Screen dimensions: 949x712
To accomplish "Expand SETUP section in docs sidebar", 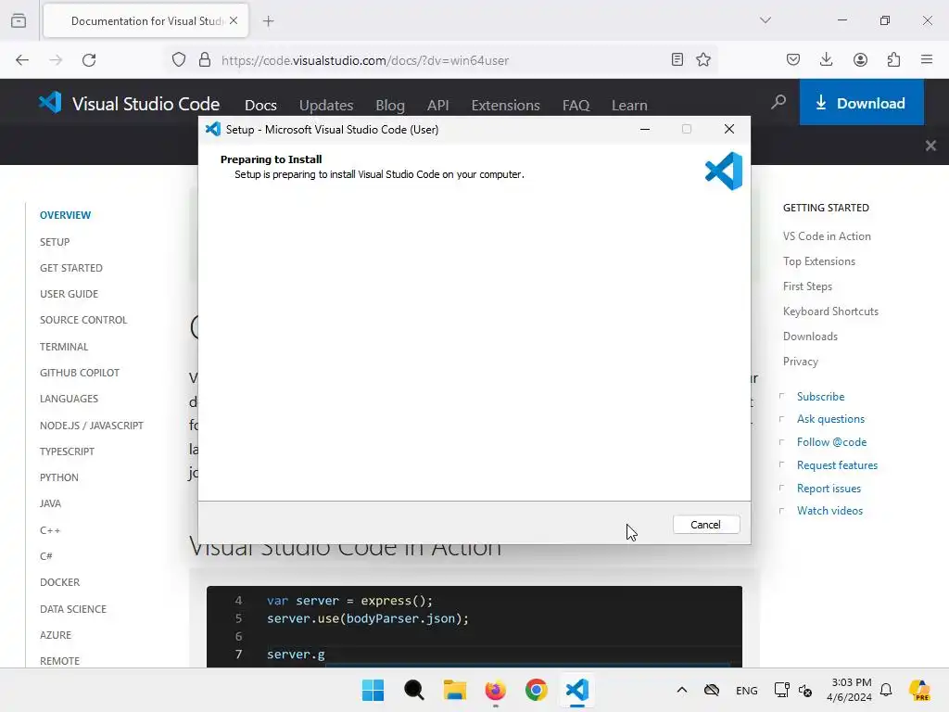I will click(55, 242).
